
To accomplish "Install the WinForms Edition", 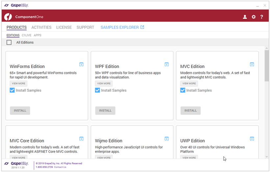I will [x=20, y=111].
